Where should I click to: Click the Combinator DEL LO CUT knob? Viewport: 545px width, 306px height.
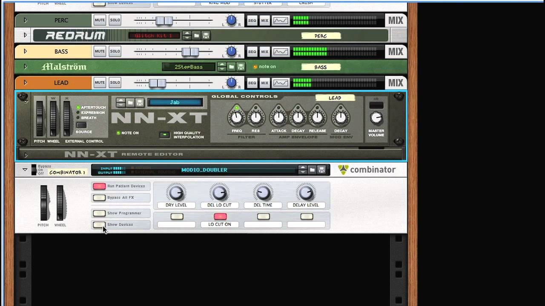(x=219, y=193)
